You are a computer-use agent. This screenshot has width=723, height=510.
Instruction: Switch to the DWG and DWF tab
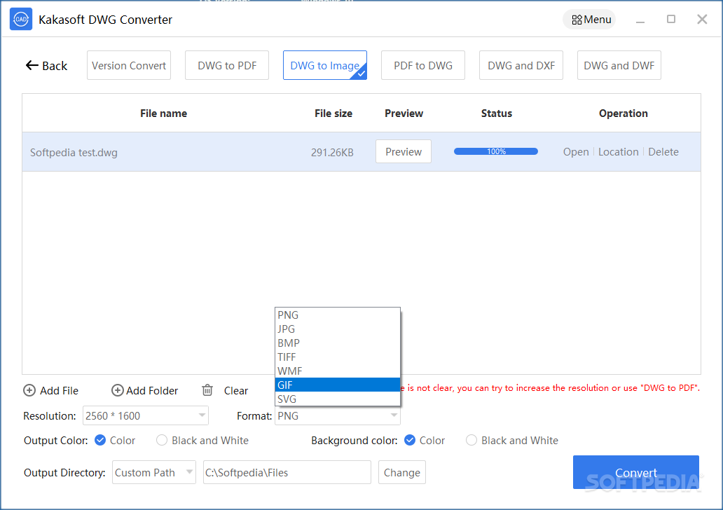619,65
